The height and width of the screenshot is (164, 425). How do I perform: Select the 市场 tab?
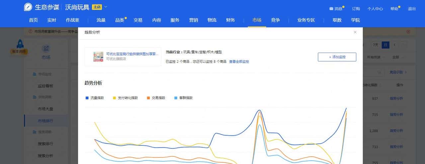tap(257, 20)
